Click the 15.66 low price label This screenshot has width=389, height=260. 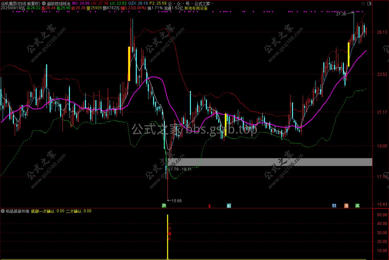tap(177, 201)
